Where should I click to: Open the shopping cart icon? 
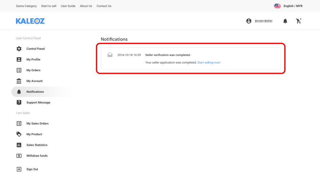point(298,21)
